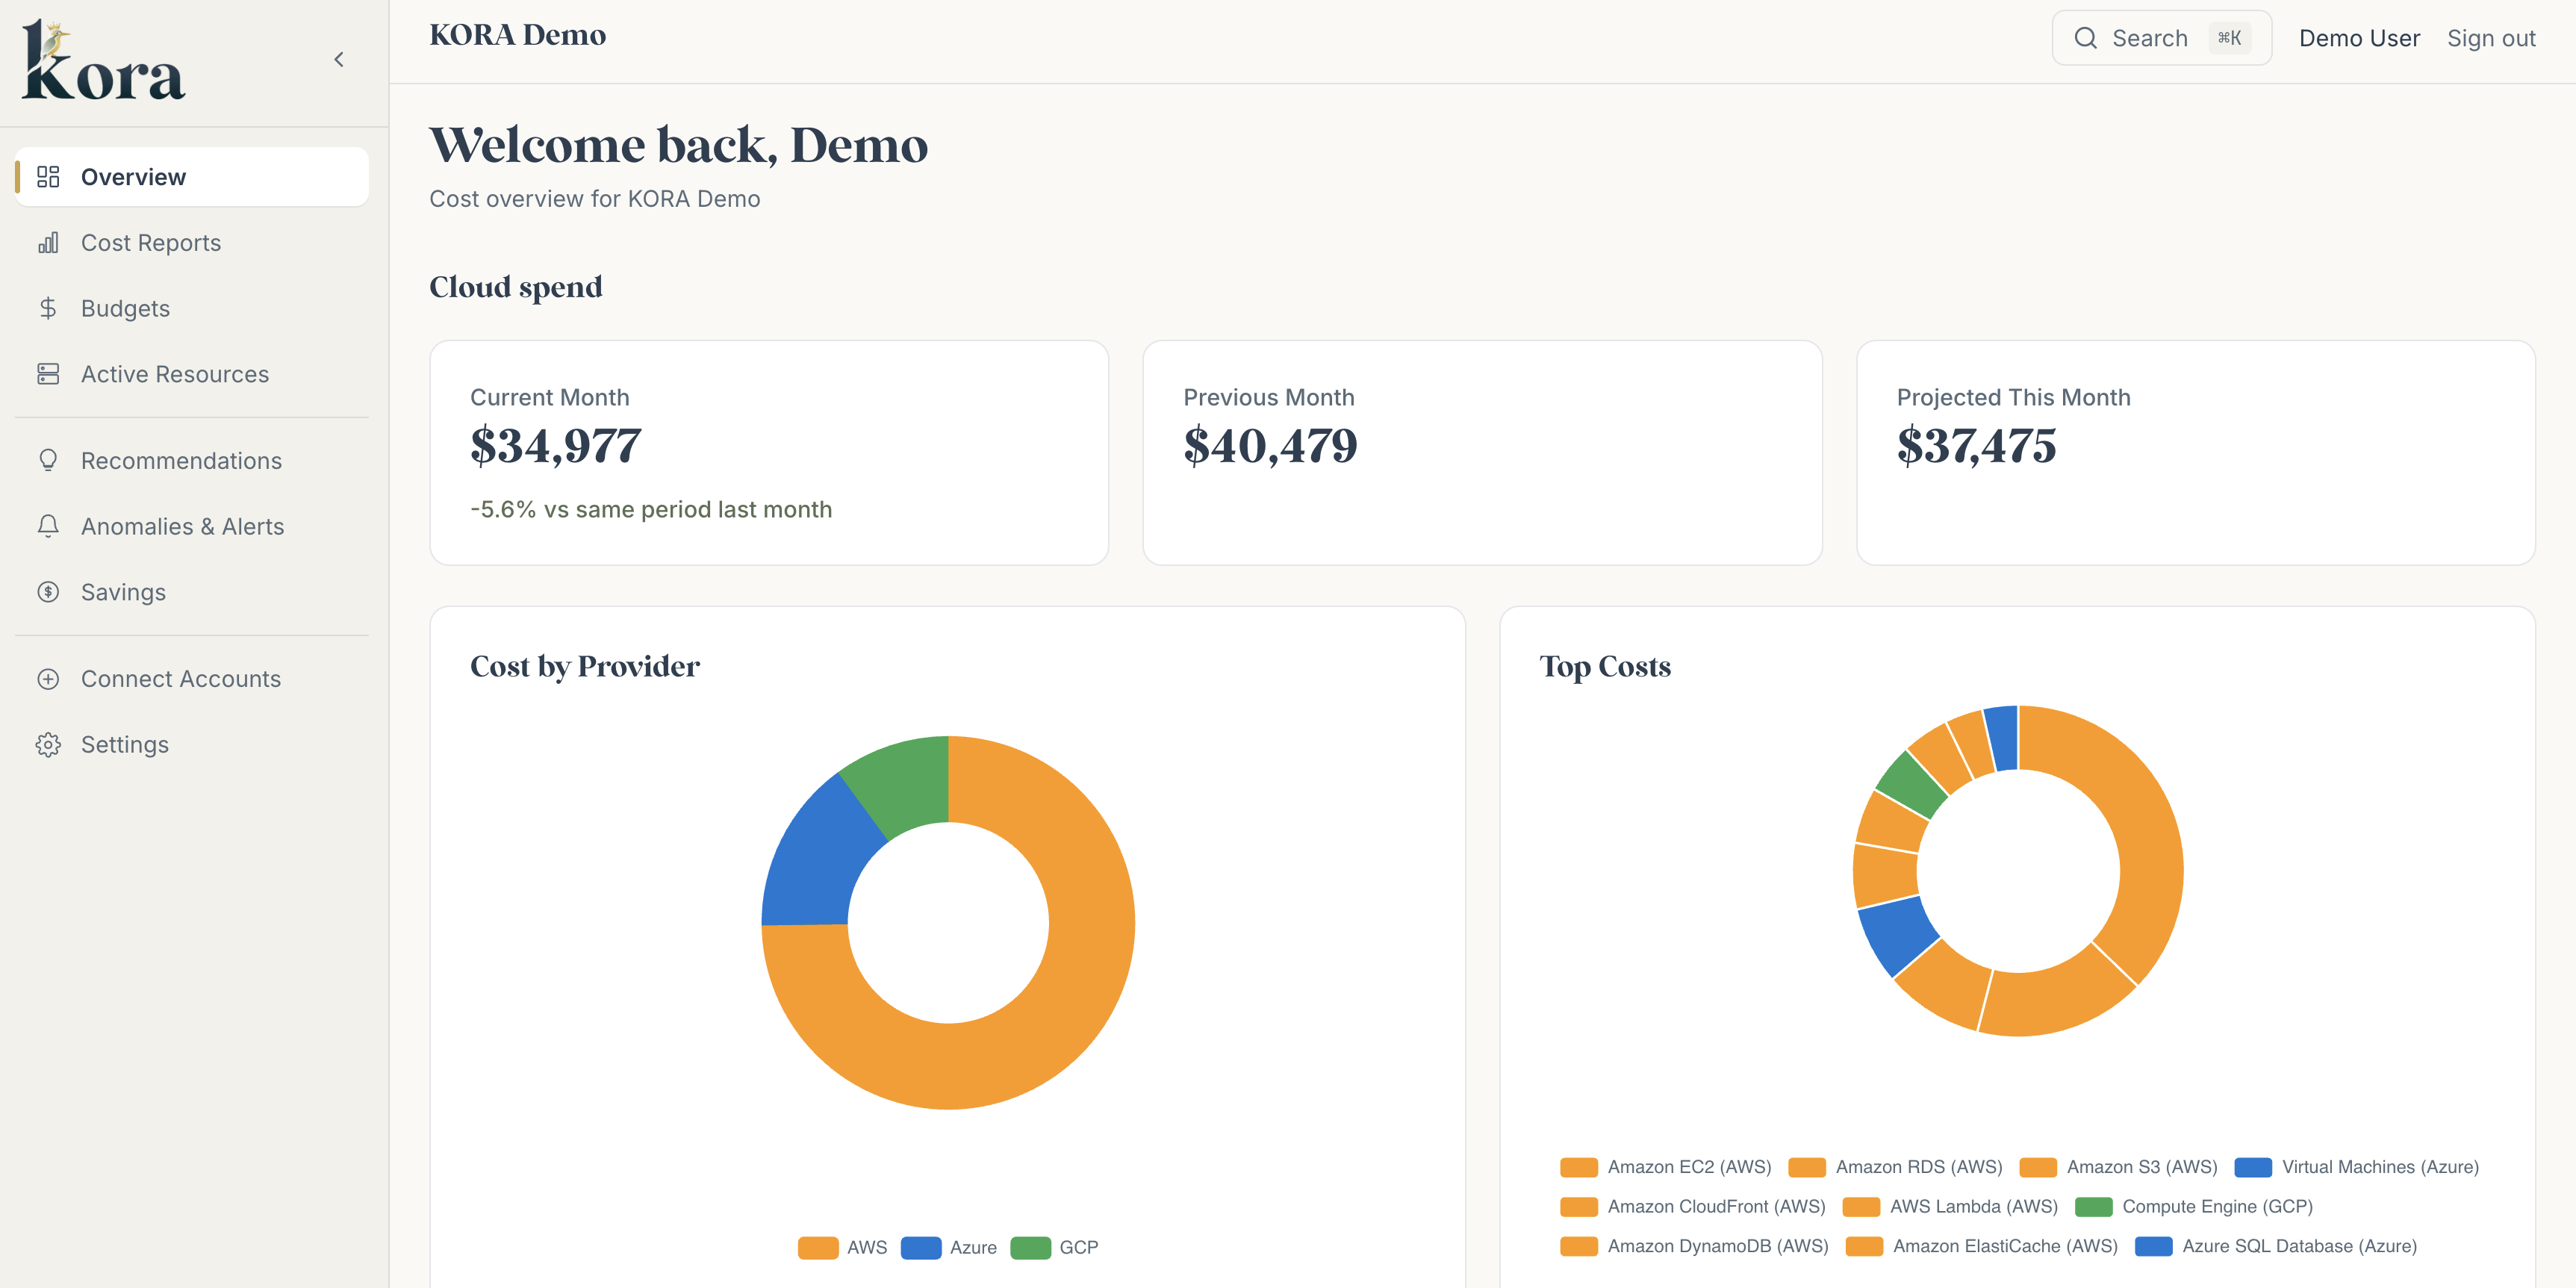Open Settings from the sidebar
The width and height of the screenshot is (2576, 1288).
[x=192, y=745]
